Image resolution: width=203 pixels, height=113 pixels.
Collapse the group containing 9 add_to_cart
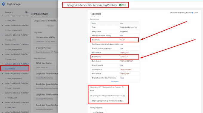coord(2,93)
